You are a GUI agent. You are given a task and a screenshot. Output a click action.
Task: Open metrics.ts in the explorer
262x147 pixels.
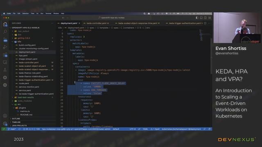(25, 111)
